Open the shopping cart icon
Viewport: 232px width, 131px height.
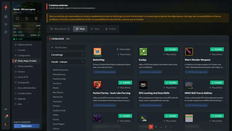[x=6, y=24]
